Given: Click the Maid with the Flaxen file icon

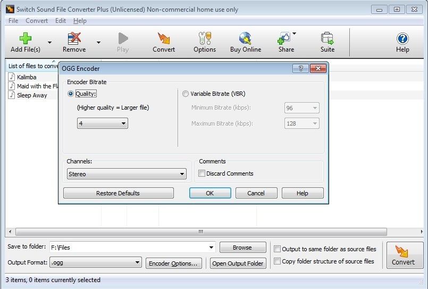Looking at the screenshot, I should [x=12, y=86].
